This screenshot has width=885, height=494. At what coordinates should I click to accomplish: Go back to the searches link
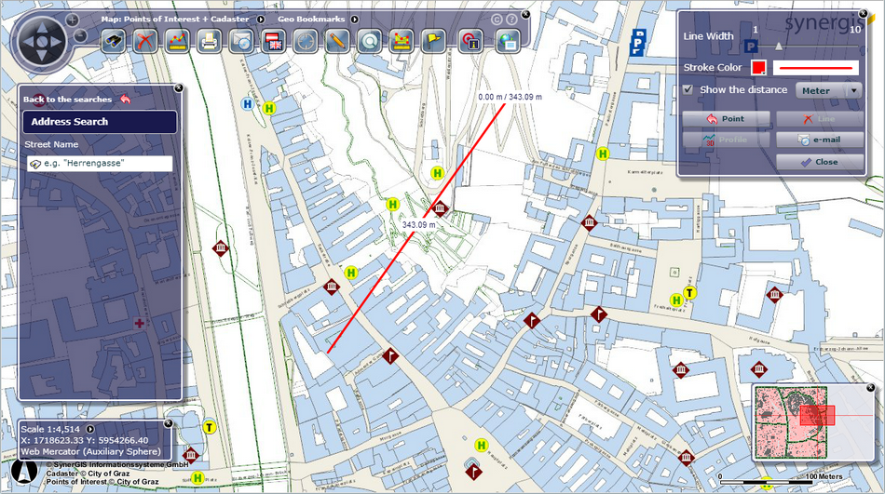[x=67, y=99]
